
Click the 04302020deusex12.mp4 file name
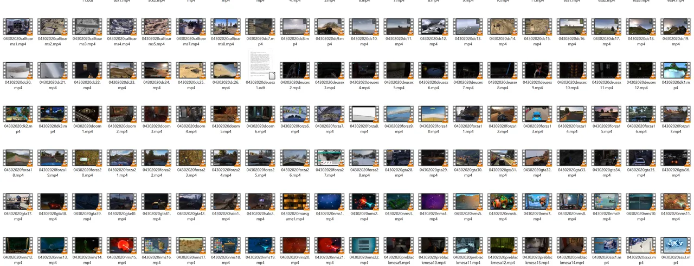pos(641,85)
